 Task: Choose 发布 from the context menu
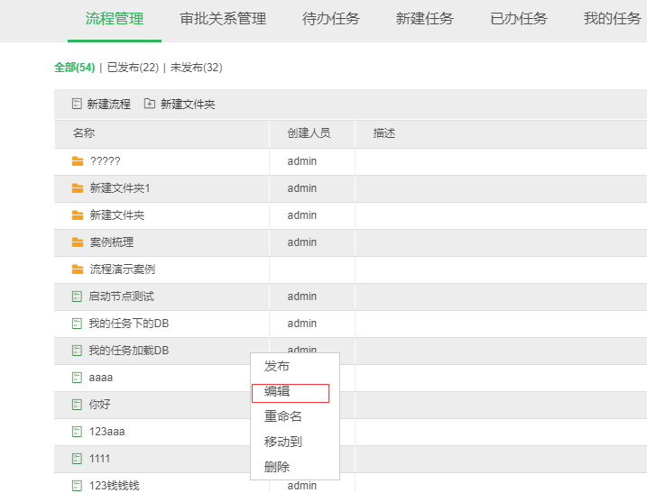[277, 367]
